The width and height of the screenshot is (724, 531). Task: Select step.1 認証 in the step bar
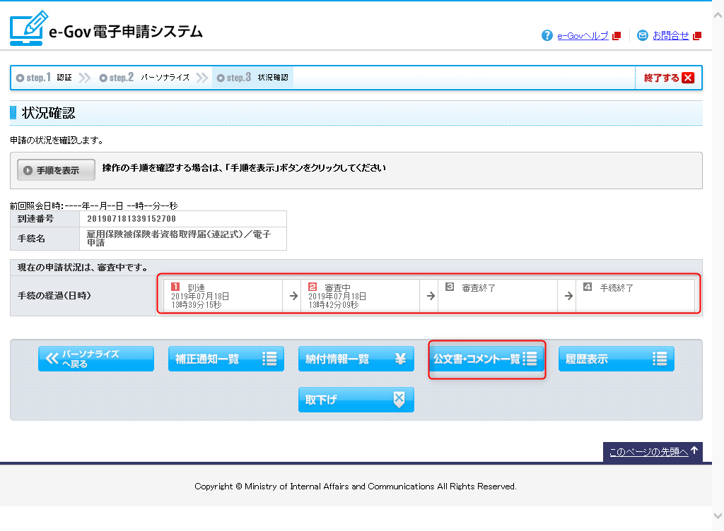click(x=44, y=78)
